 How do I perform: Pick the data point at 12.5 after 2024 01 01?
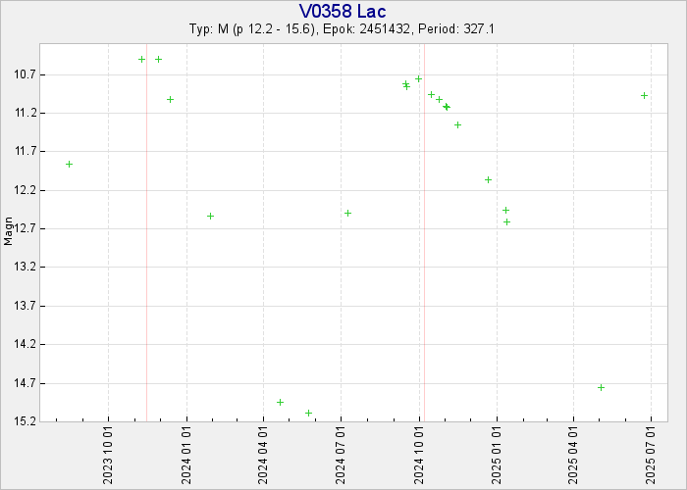(x=210, y=216)
